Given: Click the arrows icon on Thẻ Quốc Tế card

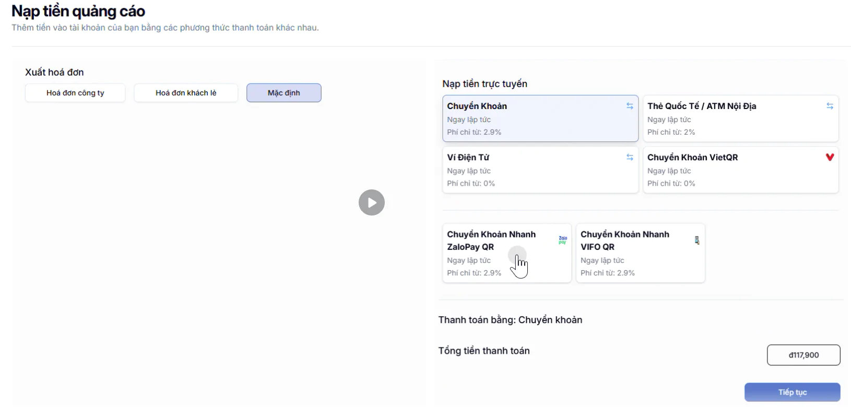Looking at the screenshot, I should tap(830, 106).
